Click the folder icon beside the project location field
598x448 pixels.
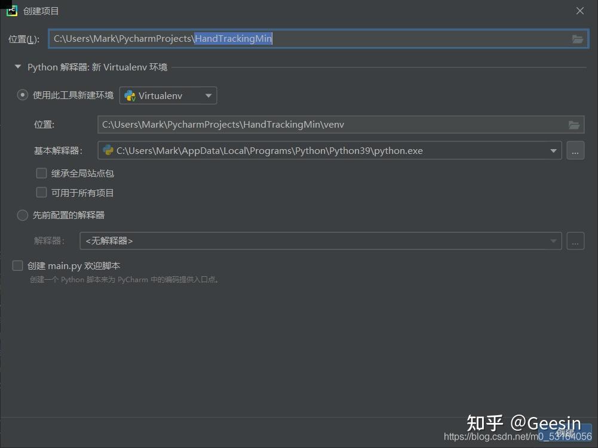(577, 39)
